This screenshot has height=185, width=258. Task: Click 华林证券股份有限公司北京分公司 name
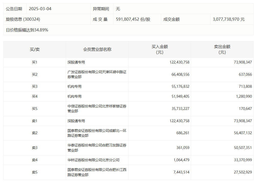click(x=94, y=160)
